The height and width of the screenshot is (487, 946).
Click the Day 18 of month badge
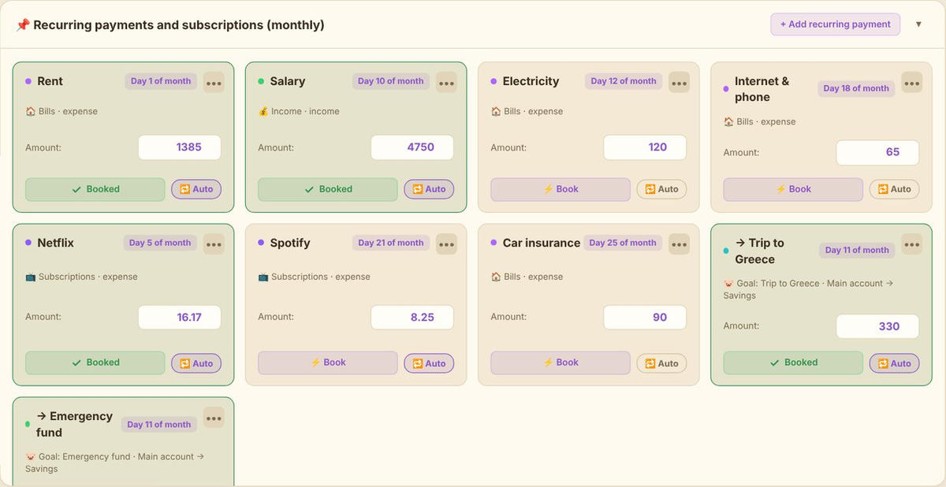(x=856, y=88)
